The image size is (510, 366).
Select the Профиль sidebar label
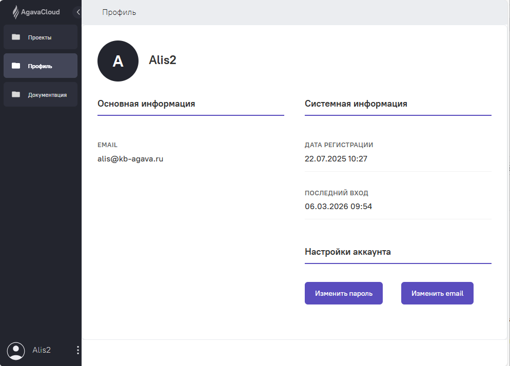click(40, 66)
